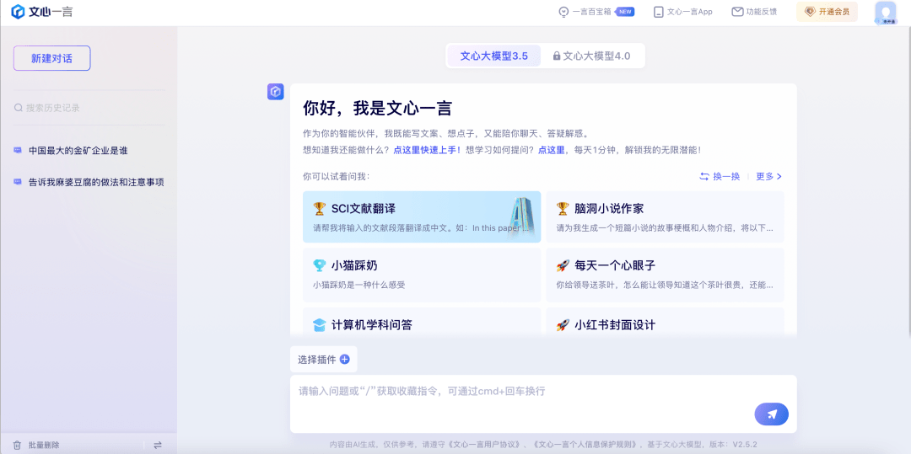
Task: Open the 选择插件 plugin selector
Action: pos(324,360)
